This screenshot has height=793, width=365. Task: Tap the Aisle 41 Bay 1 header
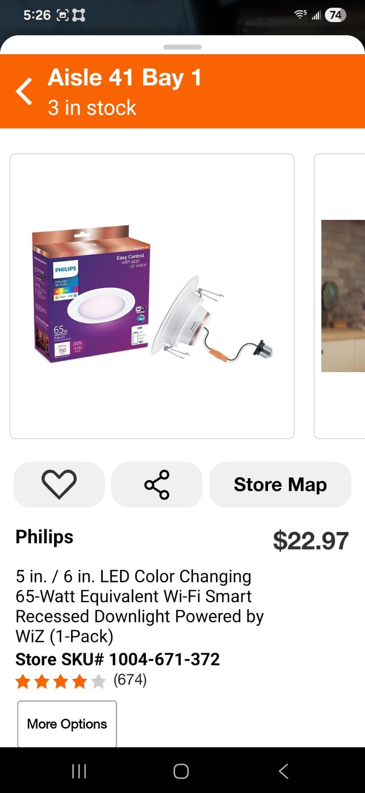tap(125, 78)
